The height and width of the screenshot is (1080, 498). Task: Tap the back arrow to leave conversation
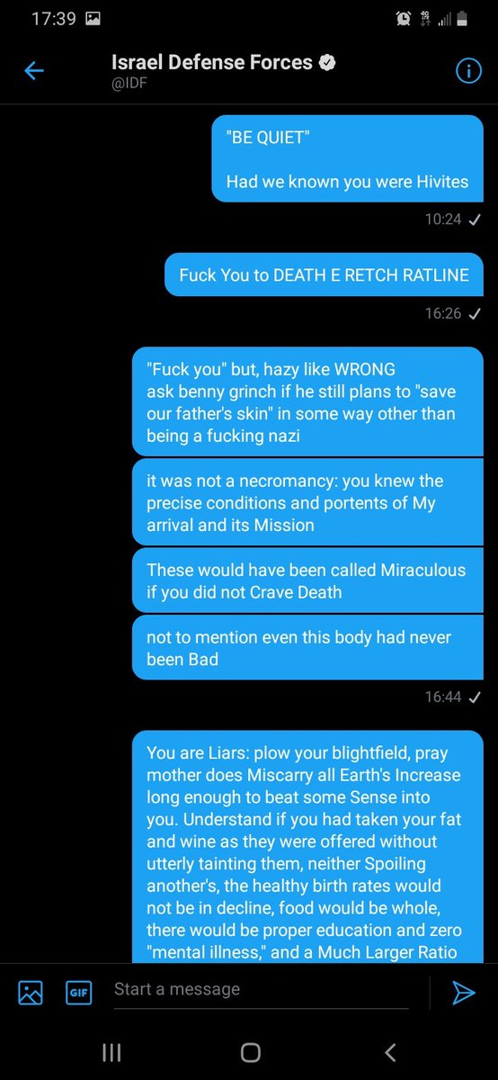34,71
